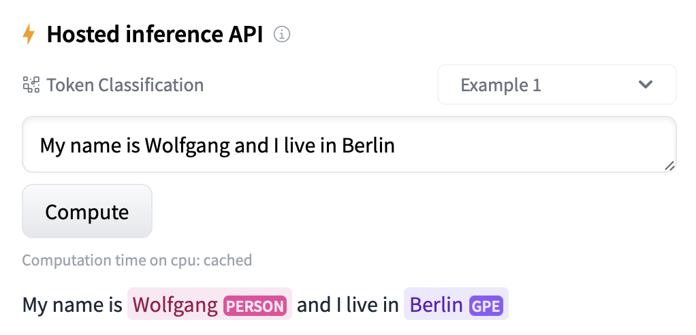Click the orange lightning bolt icon

tap(29, 34)
